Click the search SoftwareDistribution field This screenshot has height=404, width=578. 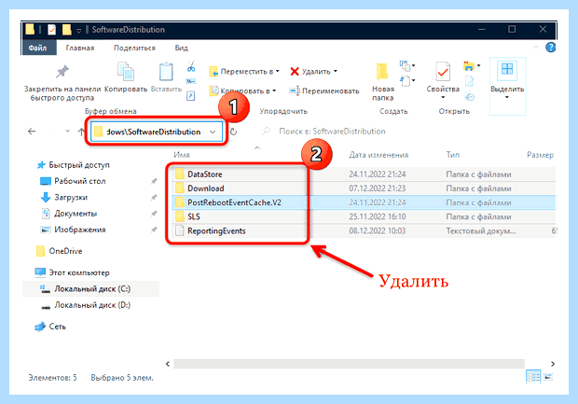(x=332, y=132)
